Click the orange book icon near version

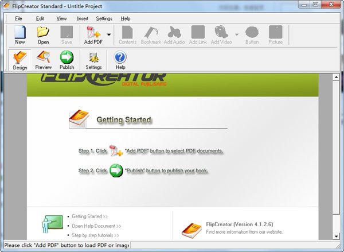pos(191,230)
